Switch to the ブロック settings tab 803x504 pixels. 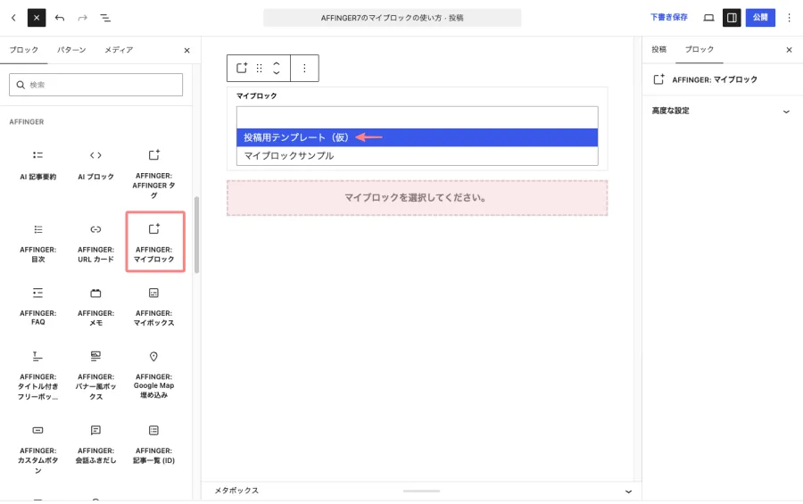(699, 50)
